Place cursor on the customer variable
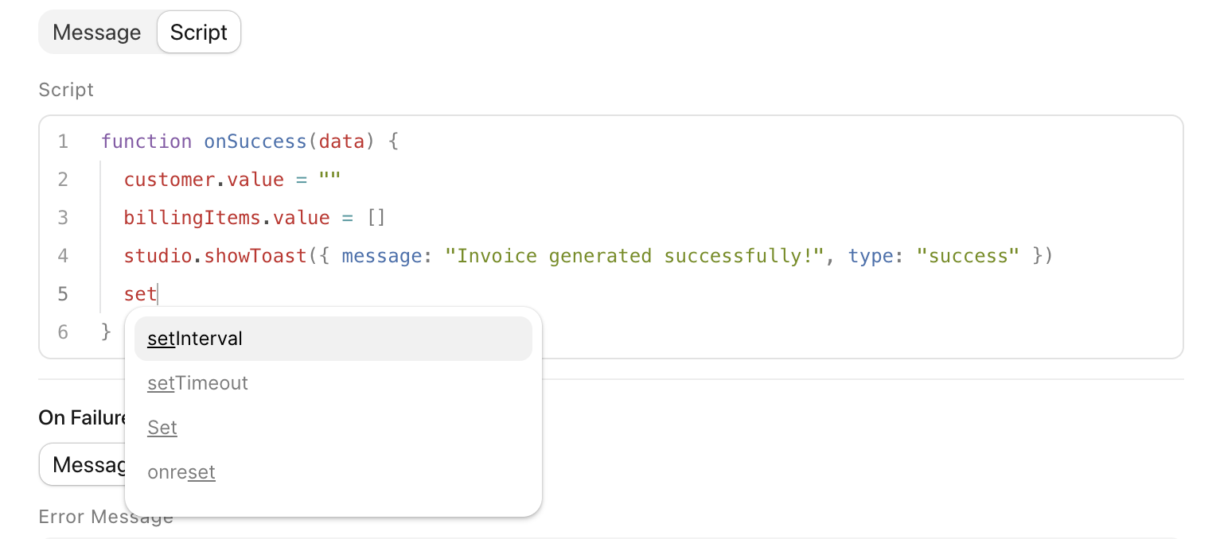Screen dimensions: 1216x539 (x=169, y=180)
